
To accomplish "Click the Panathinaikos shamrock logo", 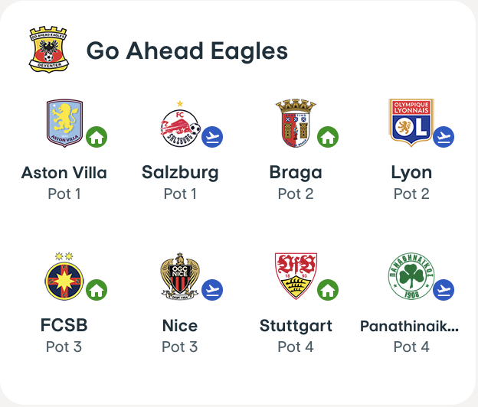I will tap(411, 275).
